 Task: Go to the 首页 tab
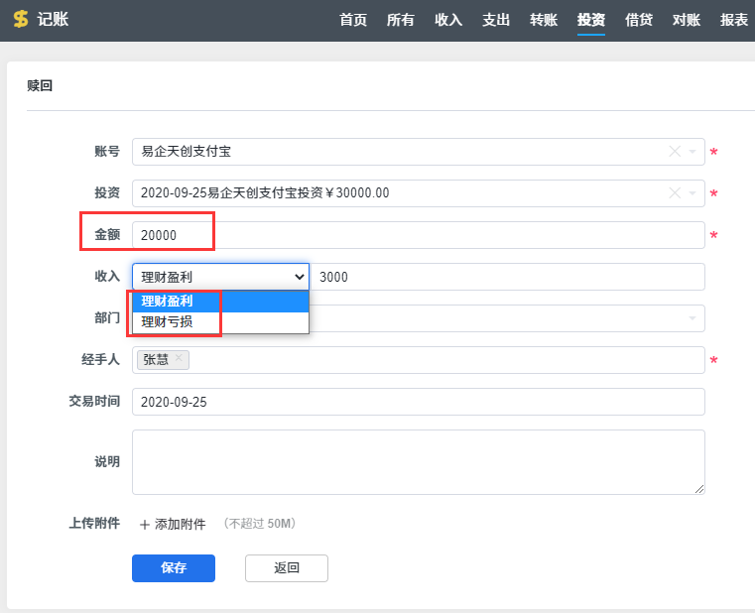point(353,20)
